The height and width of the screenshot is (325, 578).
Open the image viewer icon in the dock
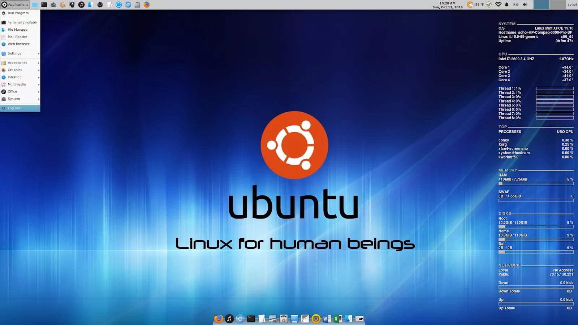[273, 318]
